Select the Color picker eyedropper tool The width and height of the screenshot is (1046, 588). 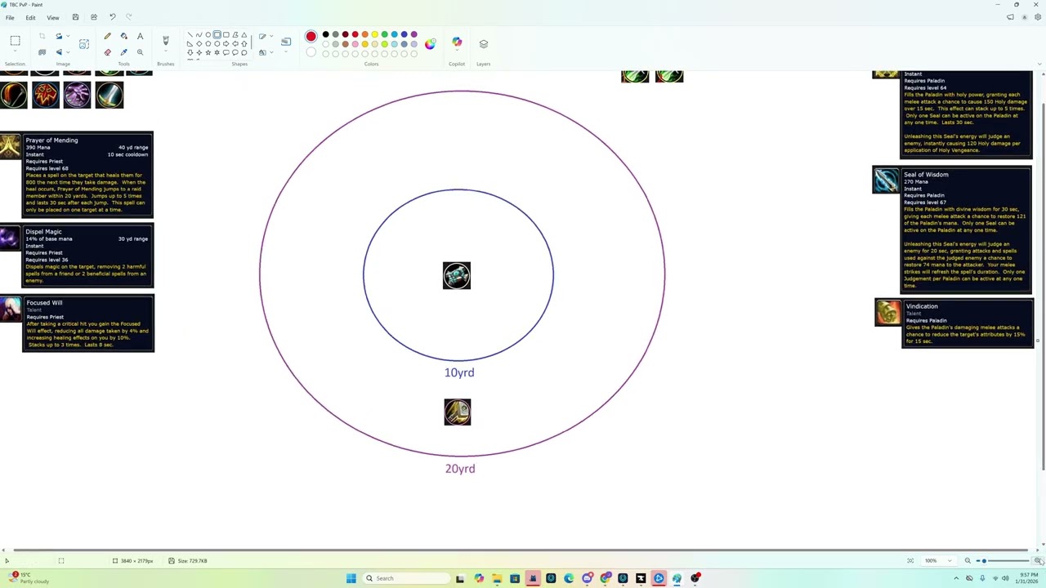pos(123,52)
